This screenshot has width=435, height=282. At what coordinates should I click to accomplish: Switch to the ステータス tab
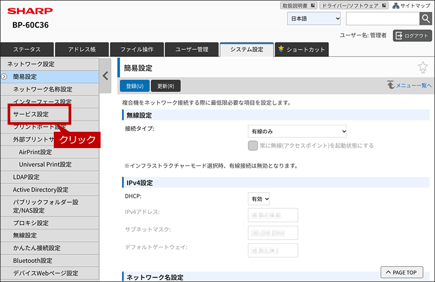coord(27,49)
